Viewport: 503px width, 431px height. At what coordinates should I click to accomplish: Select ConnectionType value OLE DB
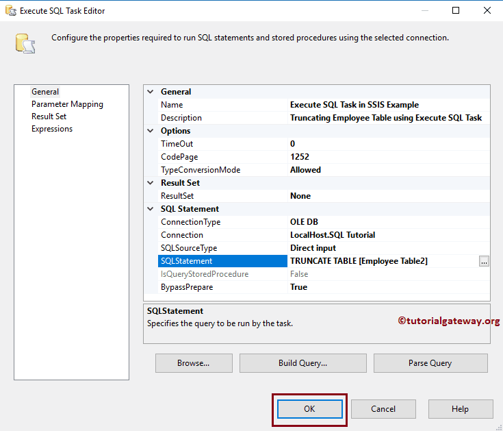pos(389,222)
